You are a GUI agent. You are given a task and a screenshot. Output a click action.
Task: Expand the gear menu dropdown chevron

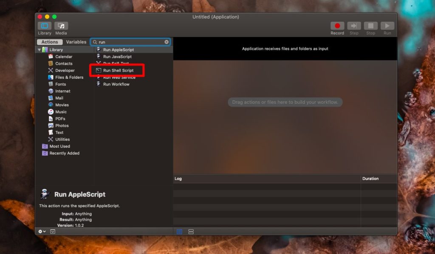click(x=45, y=231)
